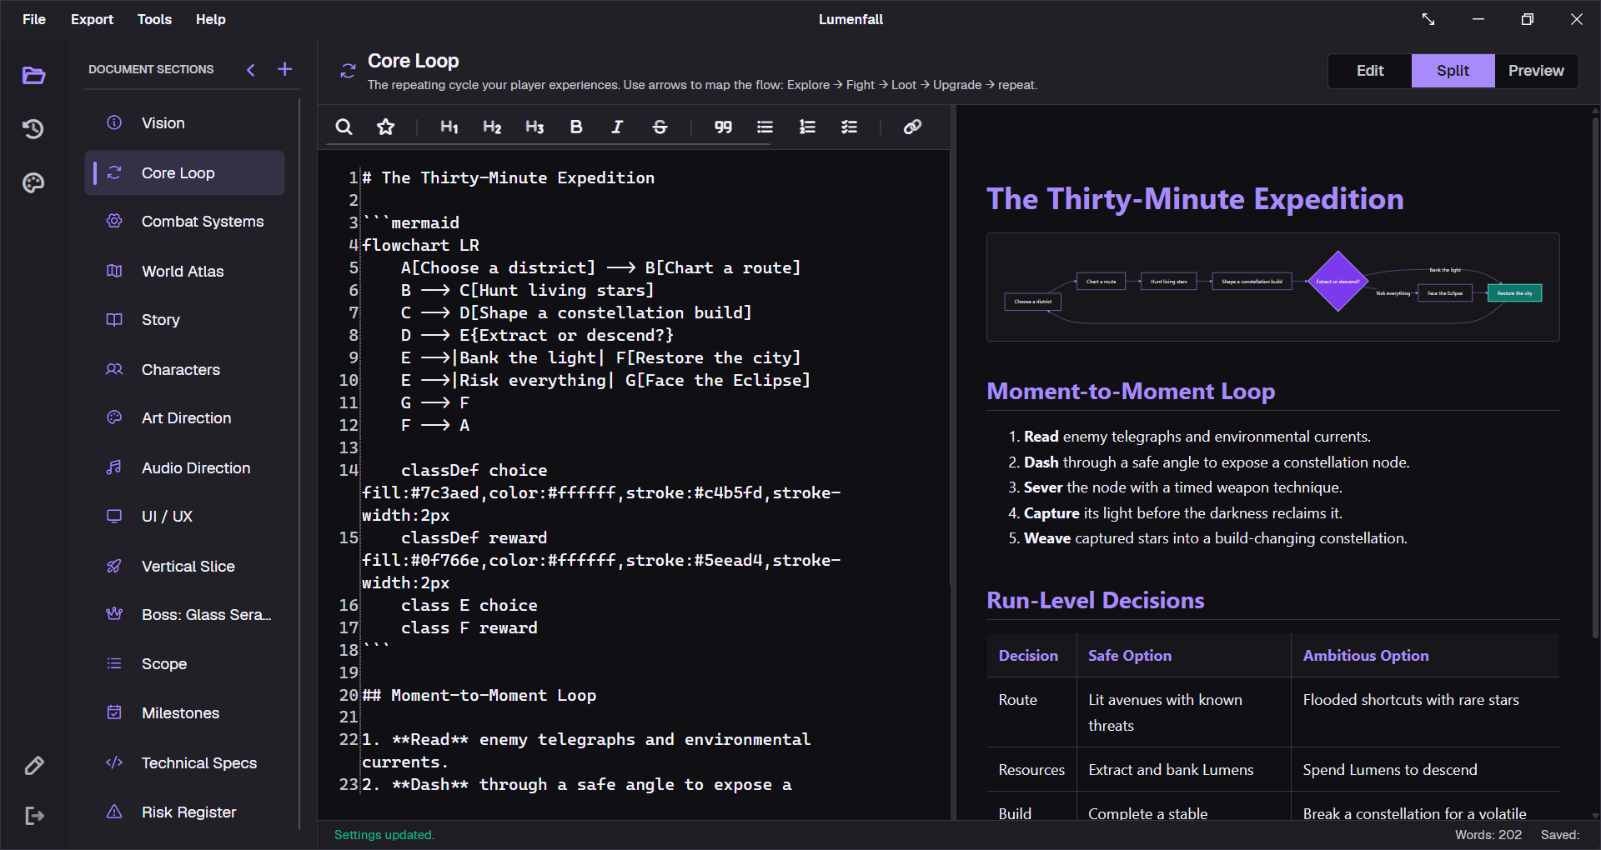This screenshot has width=1601, height=850.
Task: Toggle bold formatting
Action: [576, 127]
